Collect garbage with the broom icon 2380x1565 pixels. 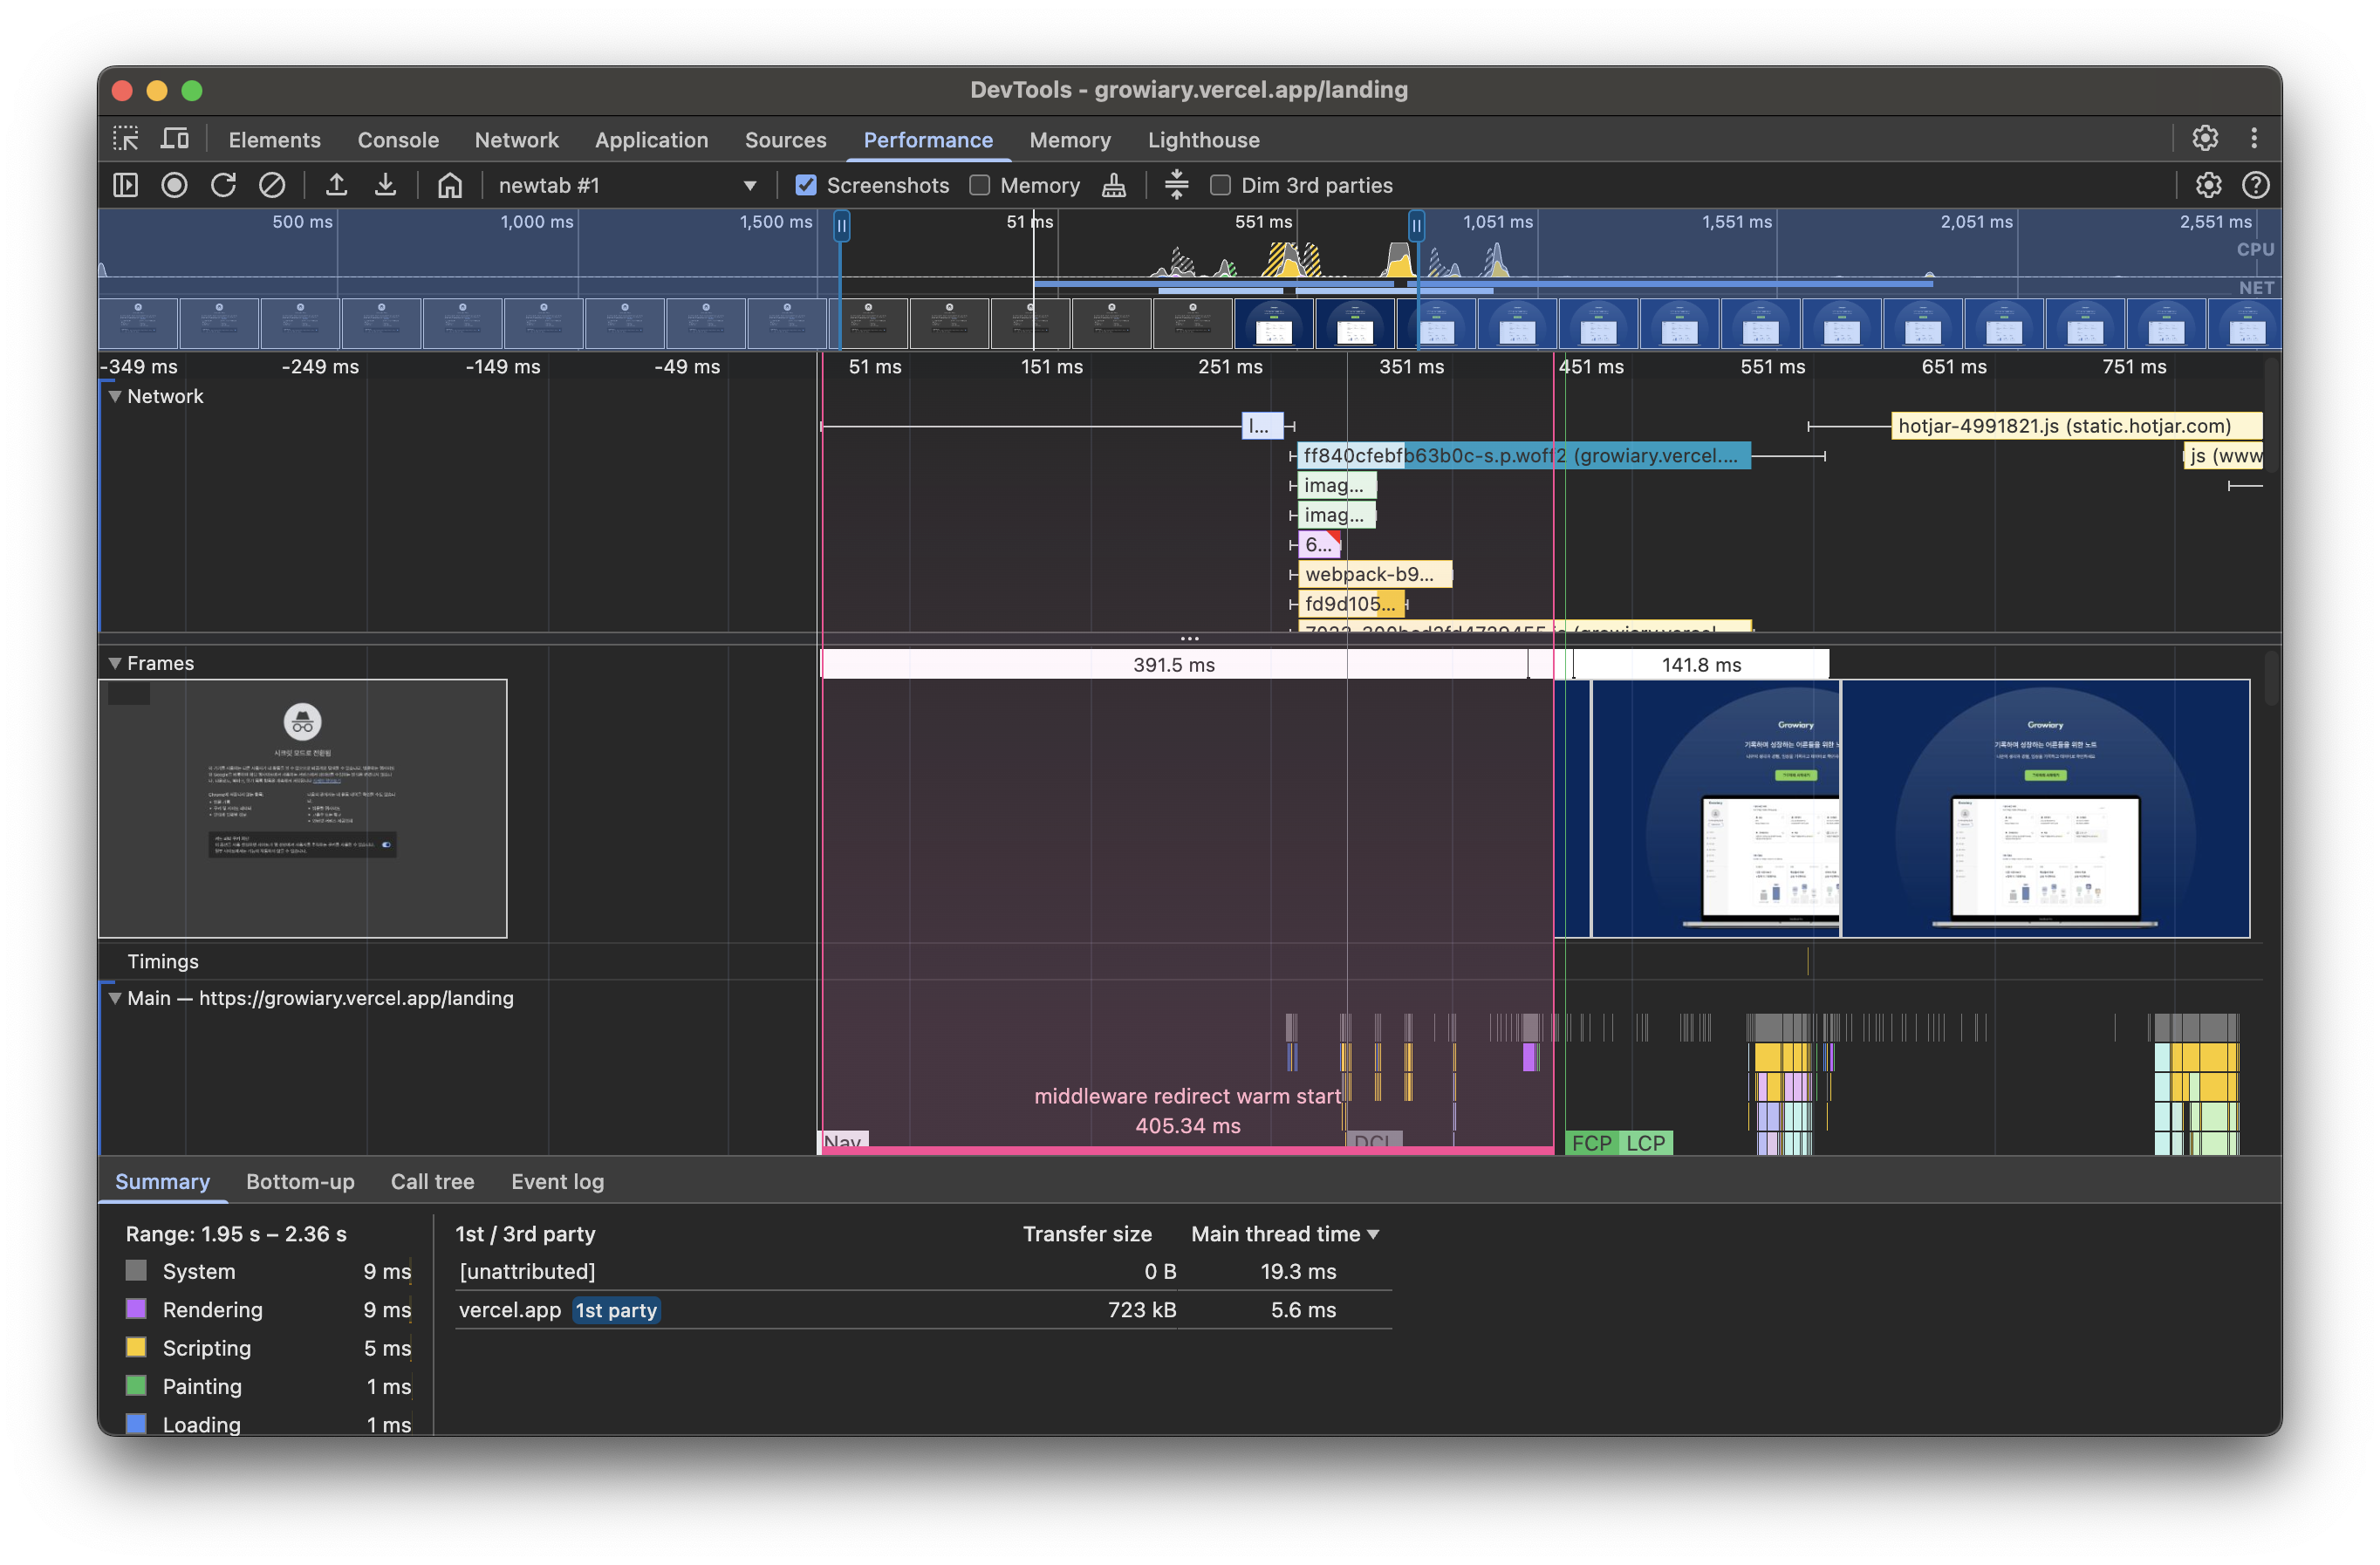pyautogui.click(x=1114, y=185)
